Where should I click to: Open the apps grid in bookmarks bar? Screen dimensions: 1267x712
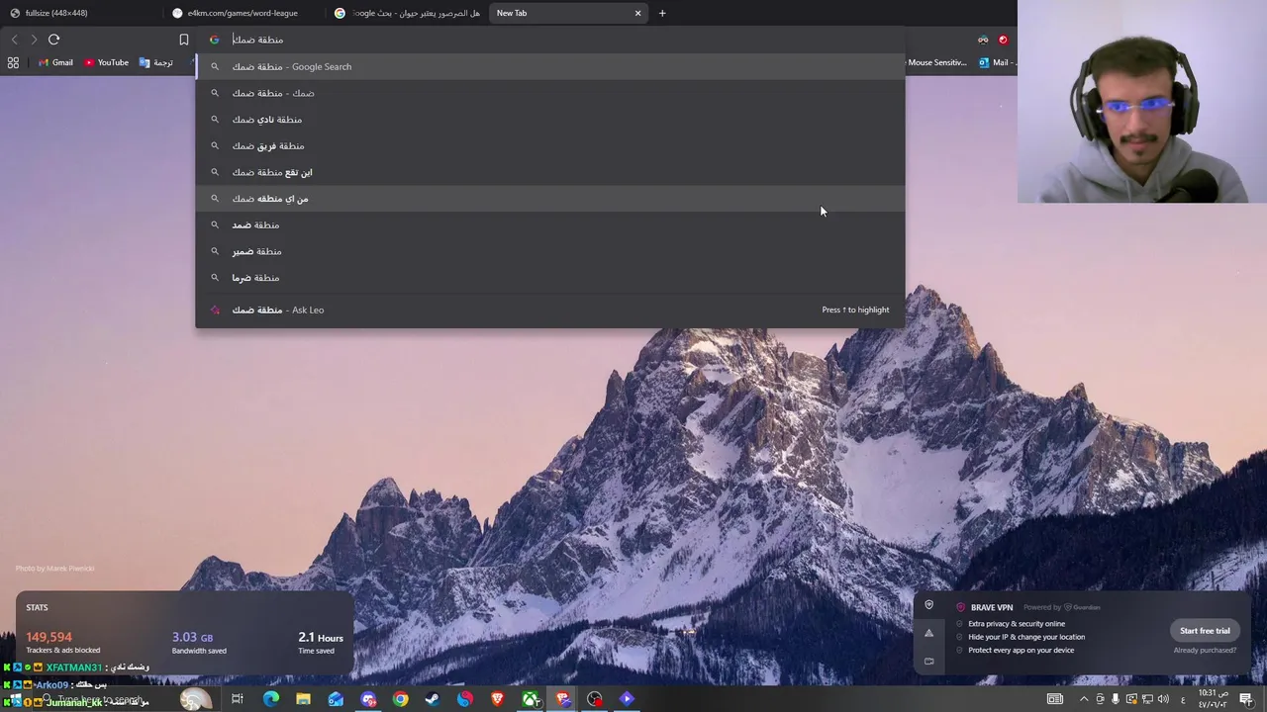point(13,62)
